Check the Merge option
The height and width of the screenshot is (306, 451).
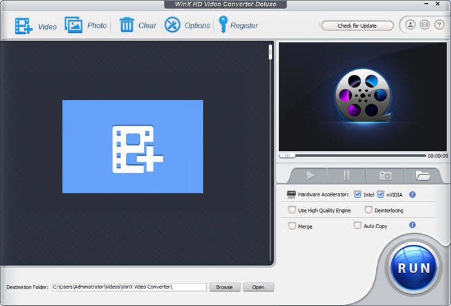click(x=292, y=225)
